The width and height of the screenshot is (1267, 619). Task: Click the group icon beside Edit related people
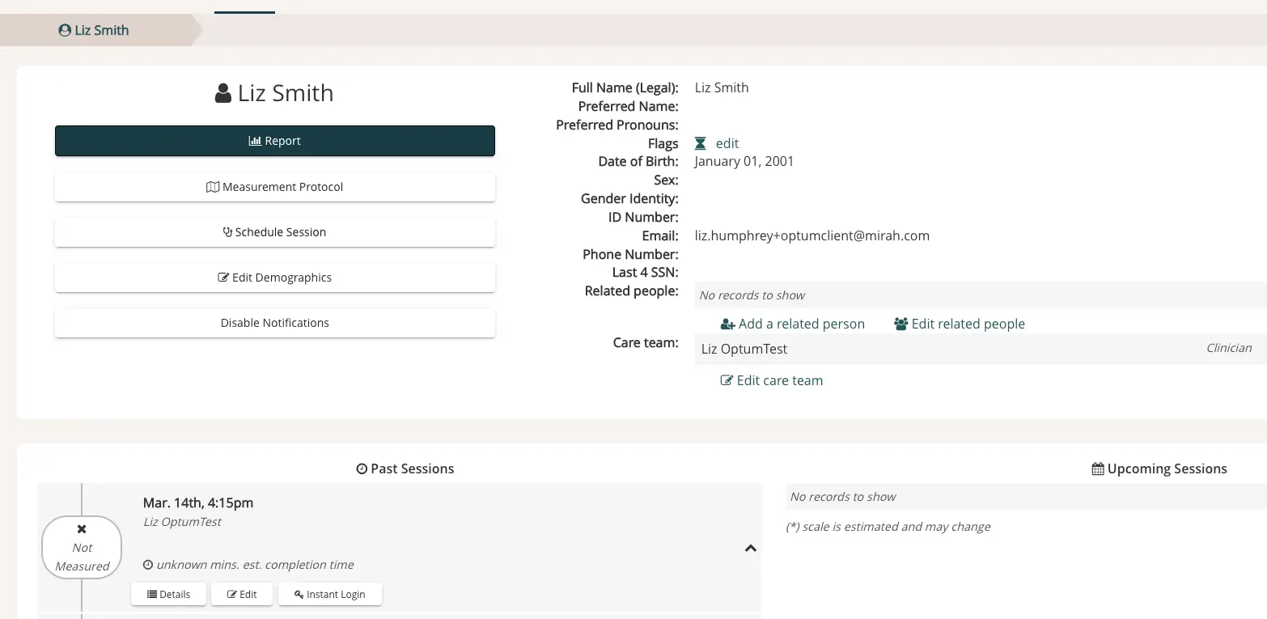(x=900, y=323)
